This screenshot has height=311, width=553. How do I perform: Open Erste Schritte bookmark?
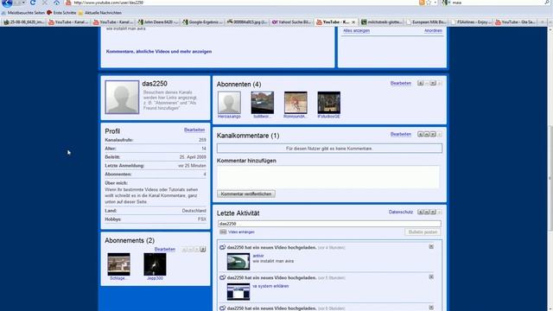(61, 13)
